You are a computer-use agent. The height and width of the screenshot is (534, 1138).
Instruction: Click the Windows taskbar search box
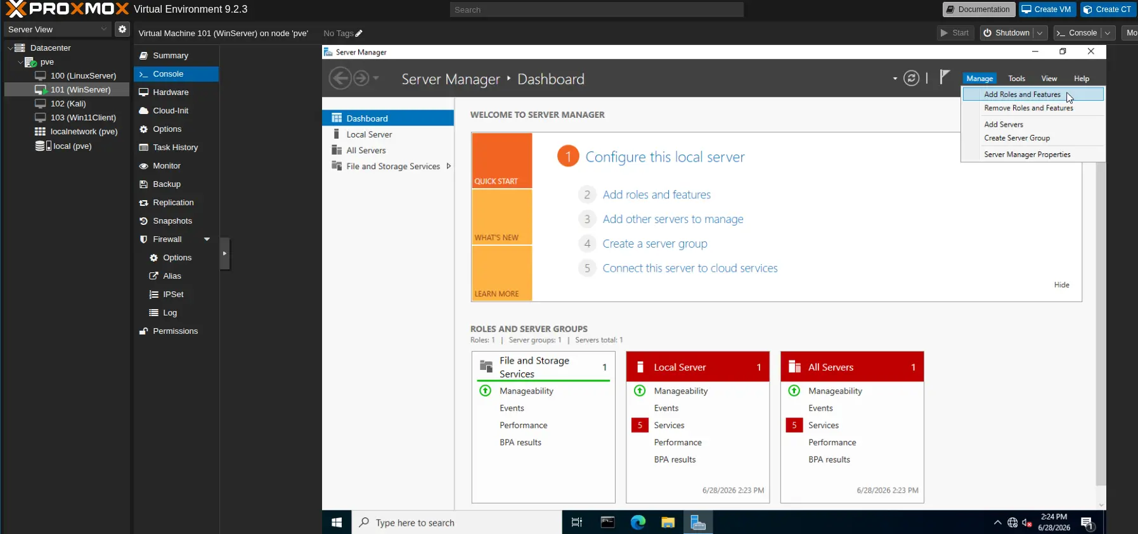coord(456,523)
